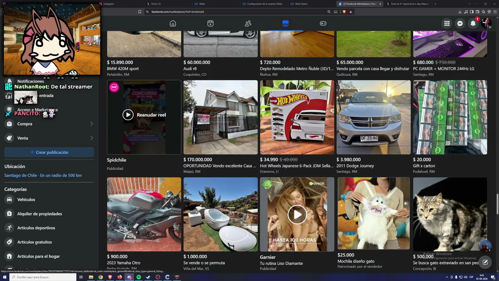499x281 pixels.
Task: Switch to Inicio / X tab
Action: click(168, 4)
